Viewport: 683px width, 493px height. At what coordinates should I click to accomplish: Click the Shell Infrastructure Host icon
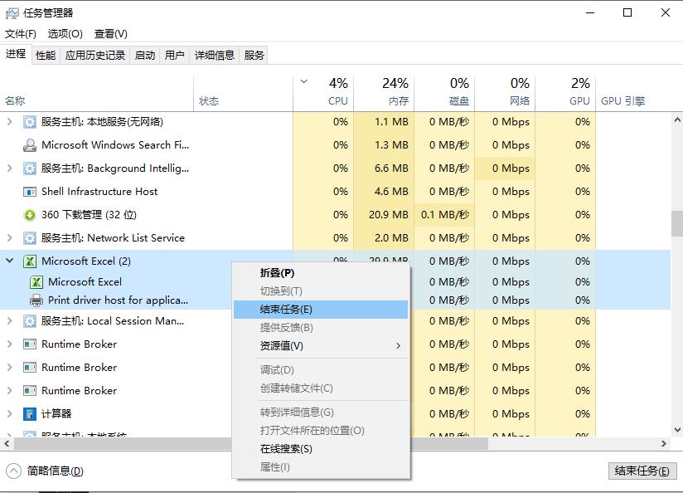coord(29,192)
